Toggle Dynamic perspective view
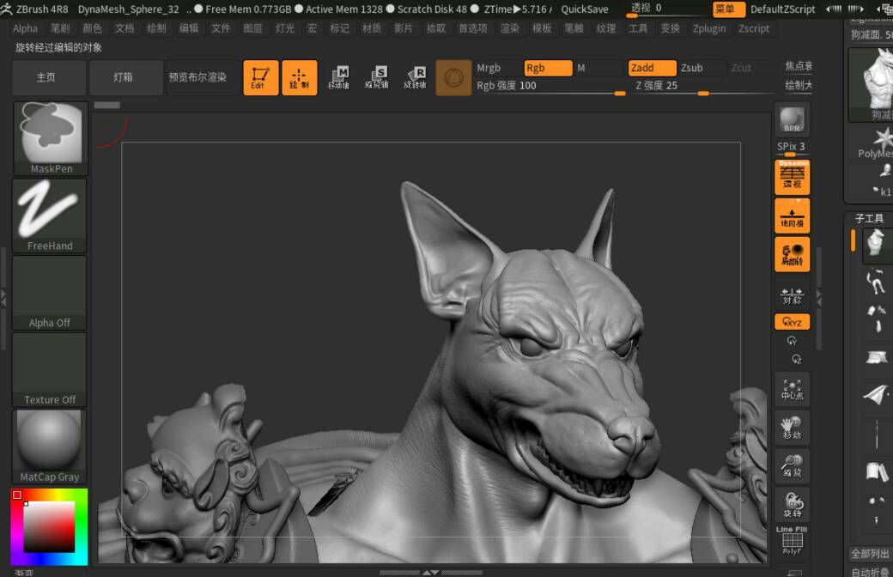Screen dimensions: 893x577 tap(792, 176)
